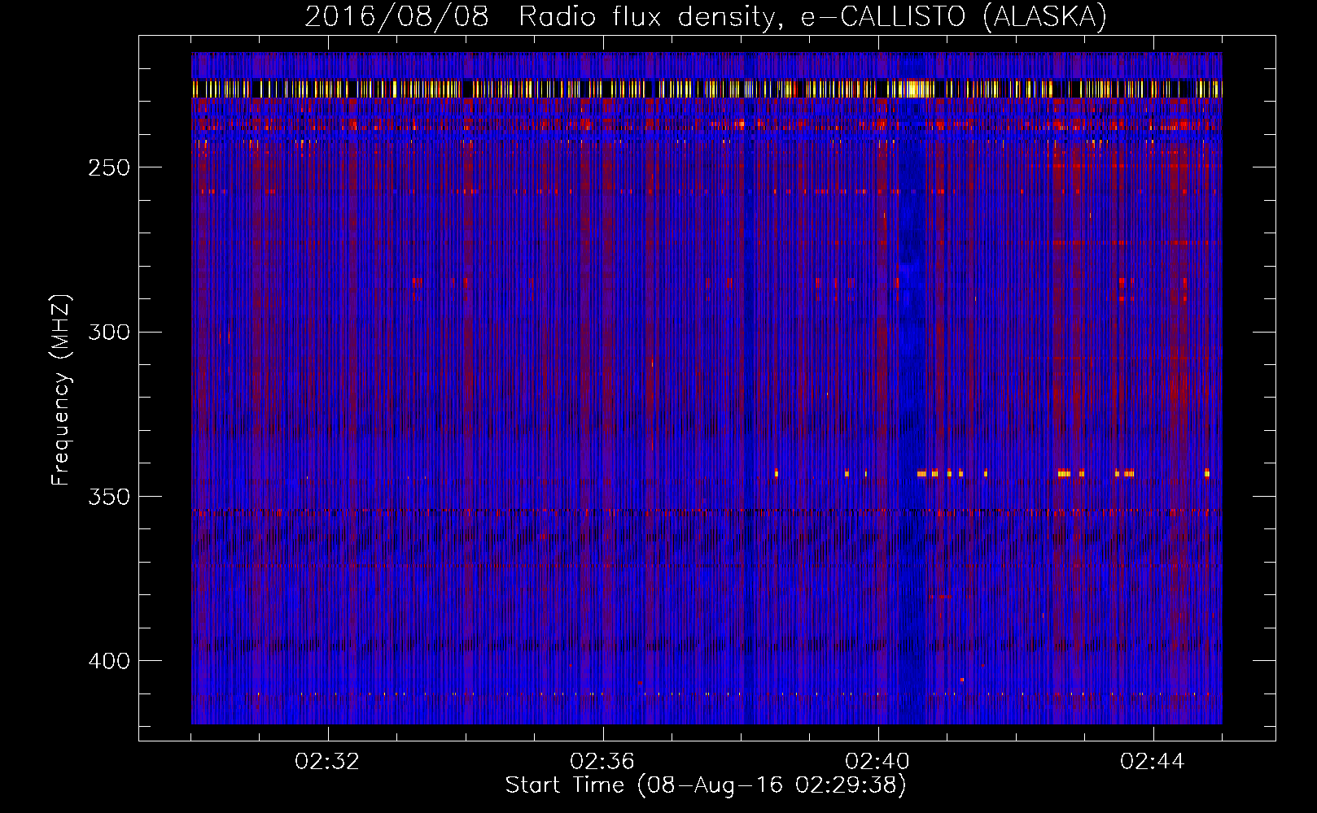Click the 400 frequency tick label
The height and width of the screenshot is (813, 1317).
tap(108, 662)
